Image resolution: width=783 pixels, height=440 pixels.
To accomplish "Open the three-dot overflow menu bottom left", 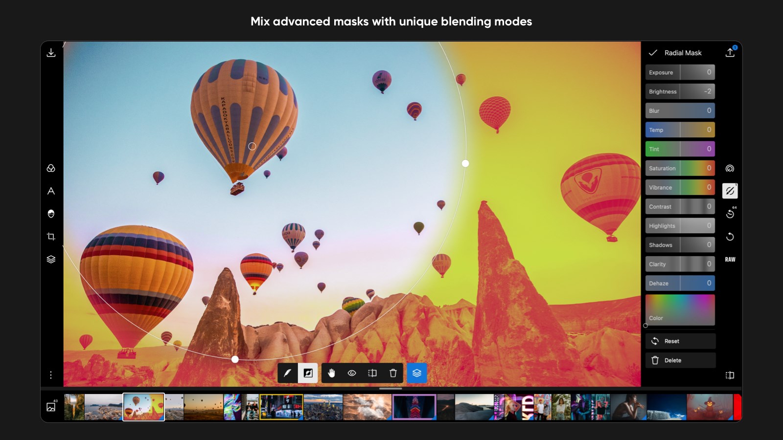I will 50,375.
